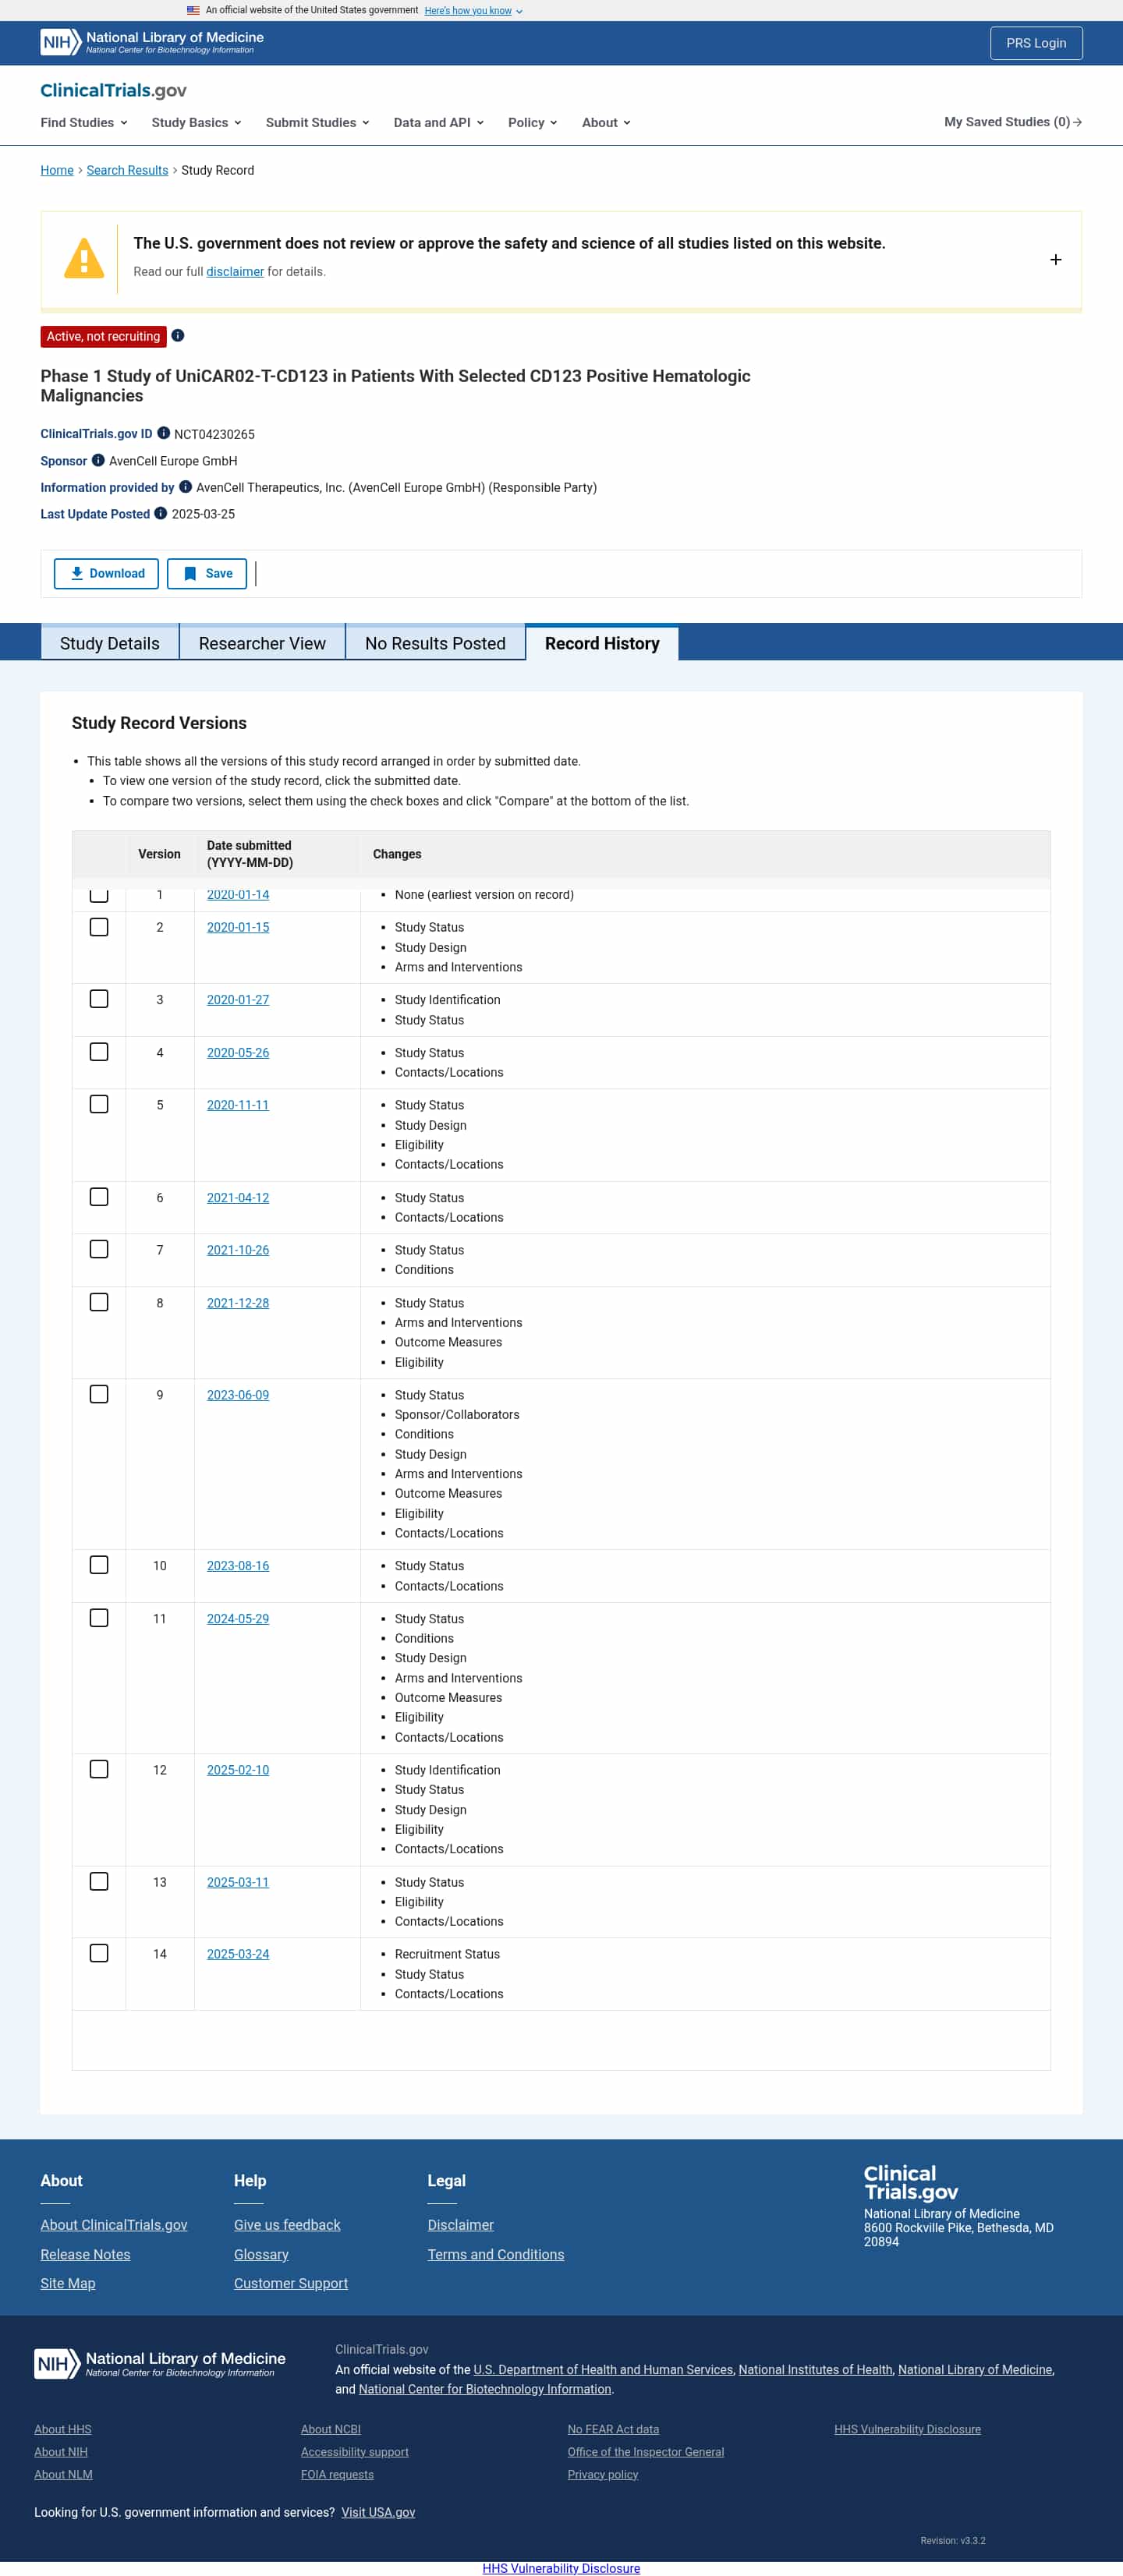
Task: Click the info icon beside Active, not recruiting
Action: coord(178,336)
